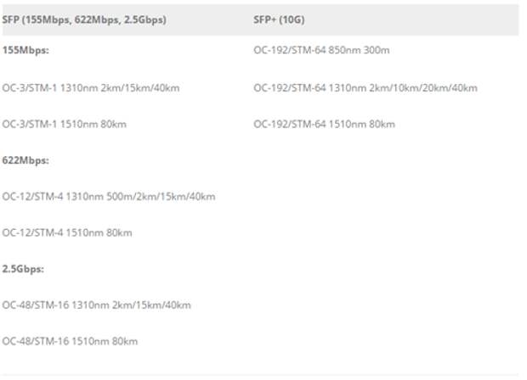527x380 pixels.
Task: Select the 2.5Gbps: section heading
Action: click(23, 269)
